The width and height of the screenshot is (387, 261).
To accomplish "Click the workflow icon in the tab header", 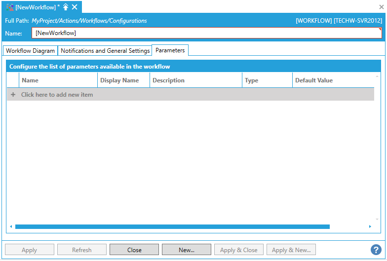I will 9,7.
